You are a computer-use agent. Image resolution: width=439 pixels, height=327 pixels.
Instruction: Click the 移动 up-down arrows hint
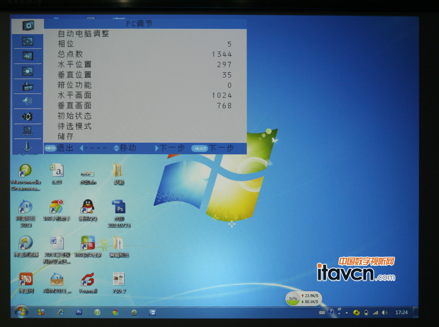click(x=125, y=148)
